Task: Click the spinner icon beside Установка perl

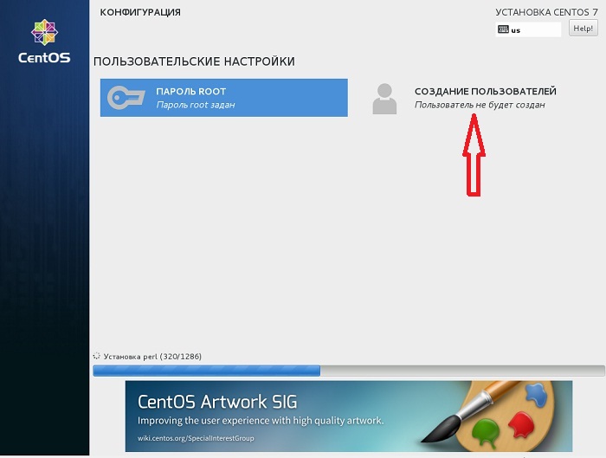Action: 97,356
